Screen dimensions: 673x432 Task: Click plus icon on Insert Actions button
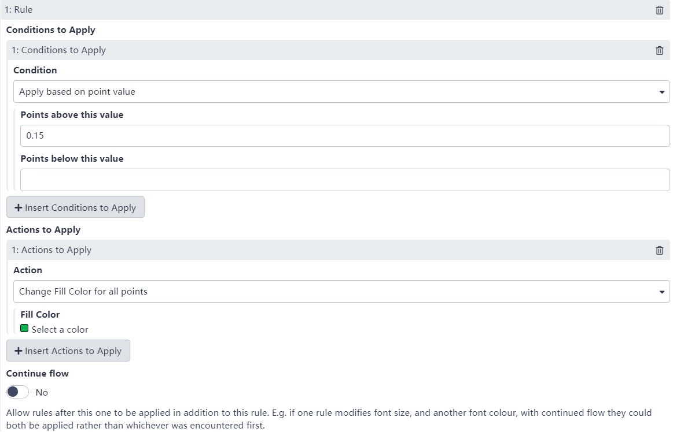coord(19,351)
